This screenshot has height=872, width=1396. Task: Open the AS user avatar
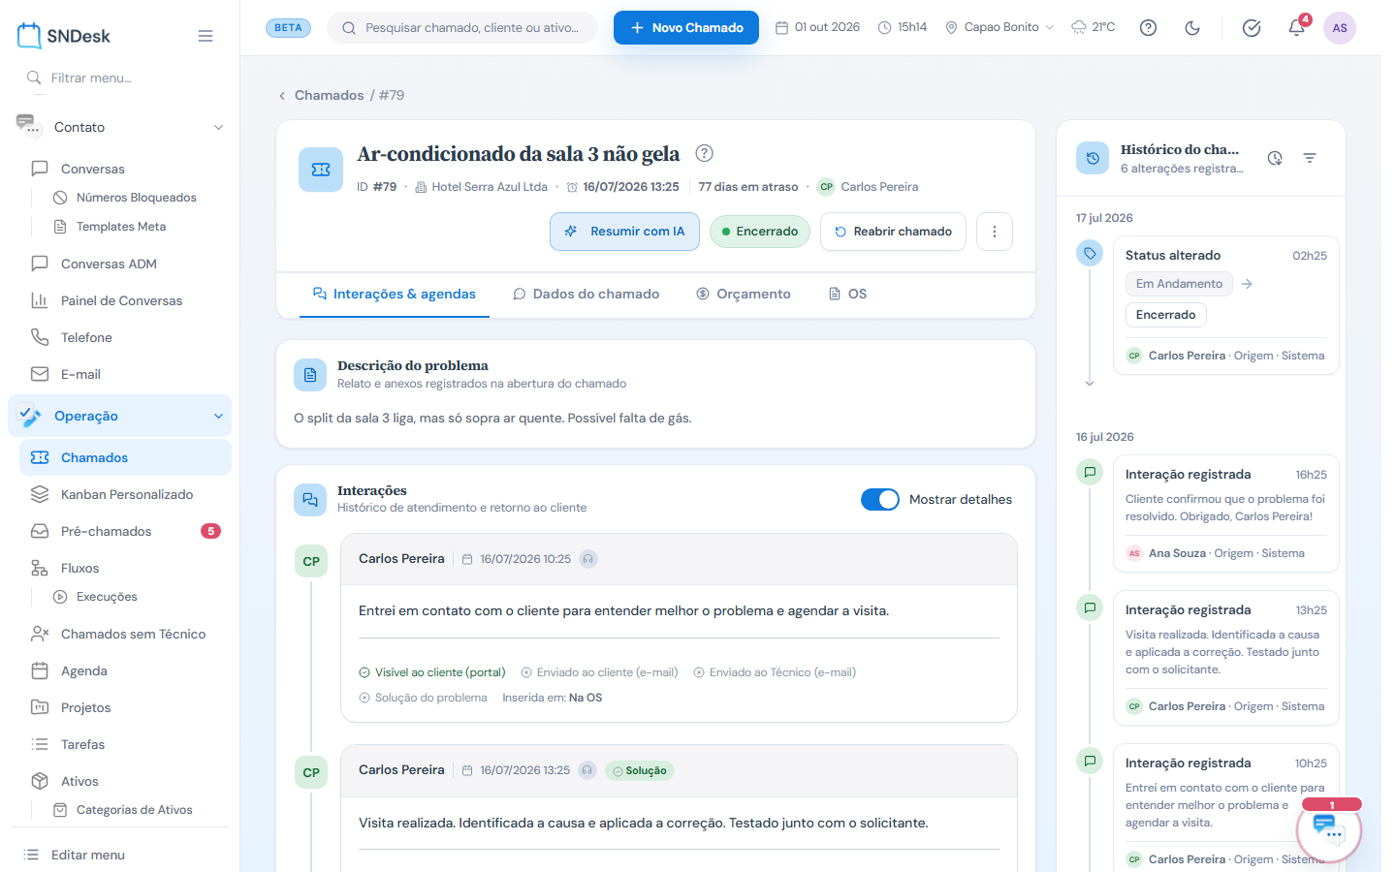coord(1340,28)
